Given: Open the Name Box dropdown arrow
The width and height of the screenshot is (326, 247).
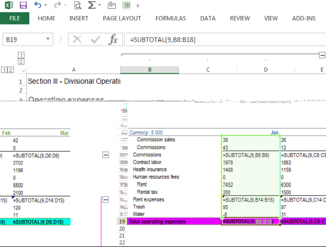Looking at the screenshot, I should pos(48,40).
